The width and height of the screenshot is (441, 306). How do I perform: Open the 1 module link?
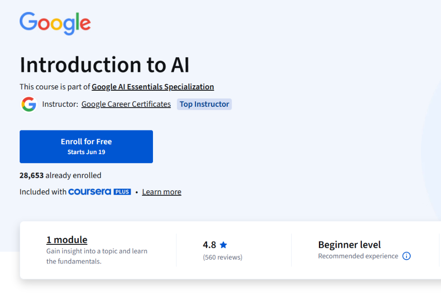coord(67,239)
